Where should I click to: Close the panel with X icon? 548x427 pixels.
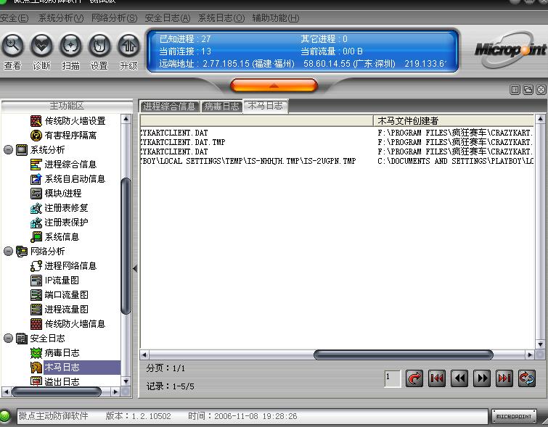pyautogui.click(x=541, y=90)
